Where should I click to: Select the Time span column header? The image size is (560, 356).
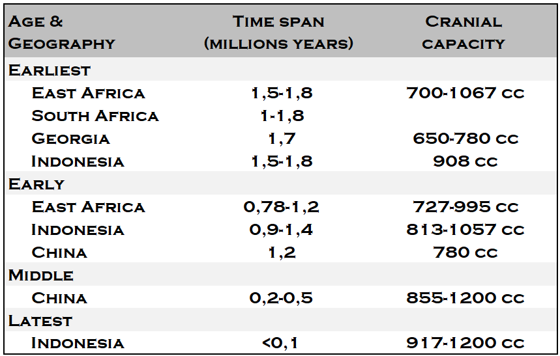(x=278, y=33)
